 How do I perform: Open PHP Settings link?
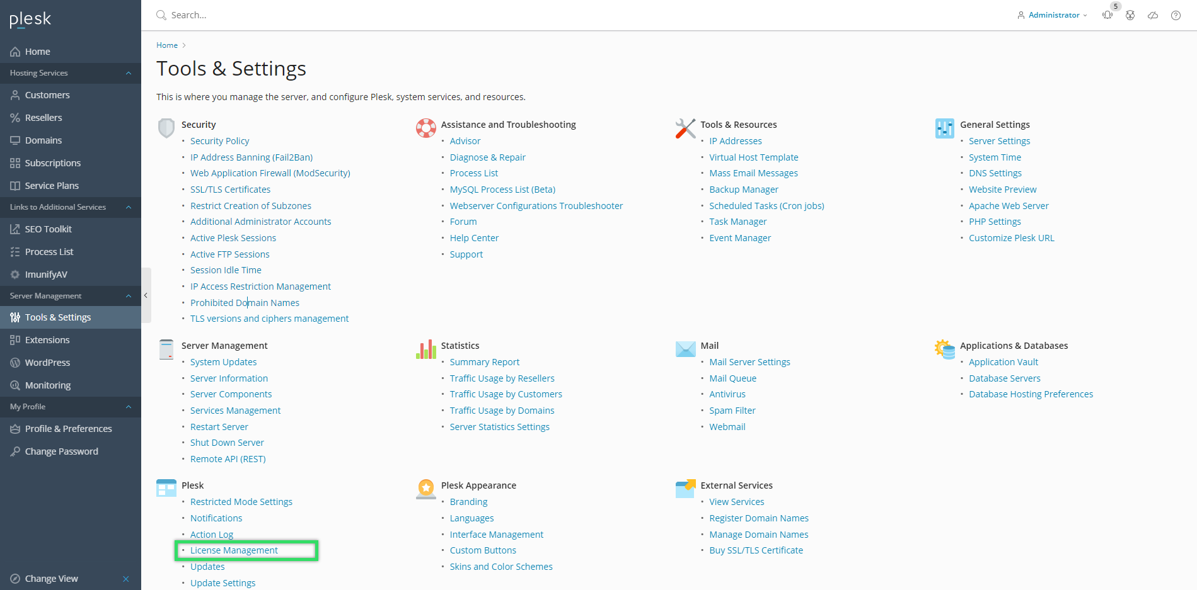tap(995, 222)
